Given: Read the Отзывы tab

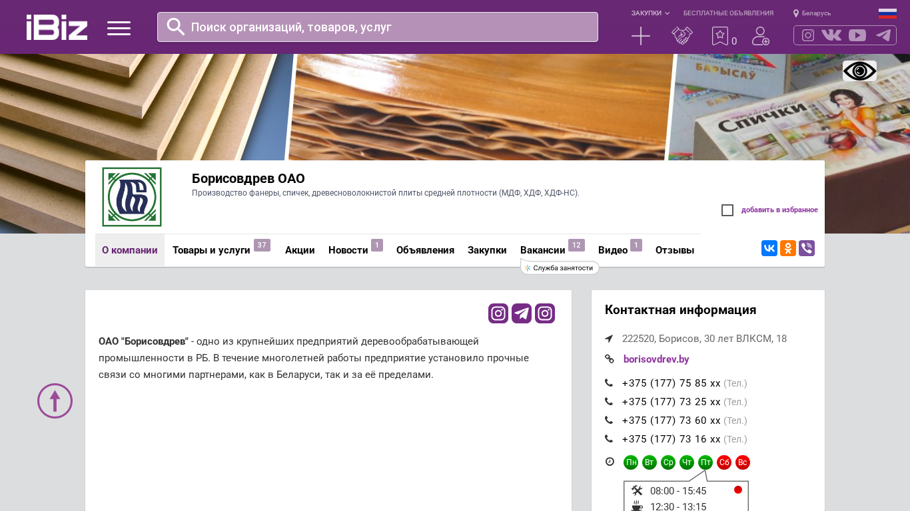Looking at the screenshot, I should 675,250.
